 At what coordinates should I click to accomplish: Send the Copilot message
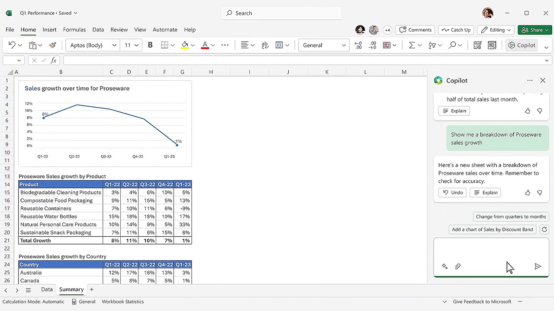point(538,267)
